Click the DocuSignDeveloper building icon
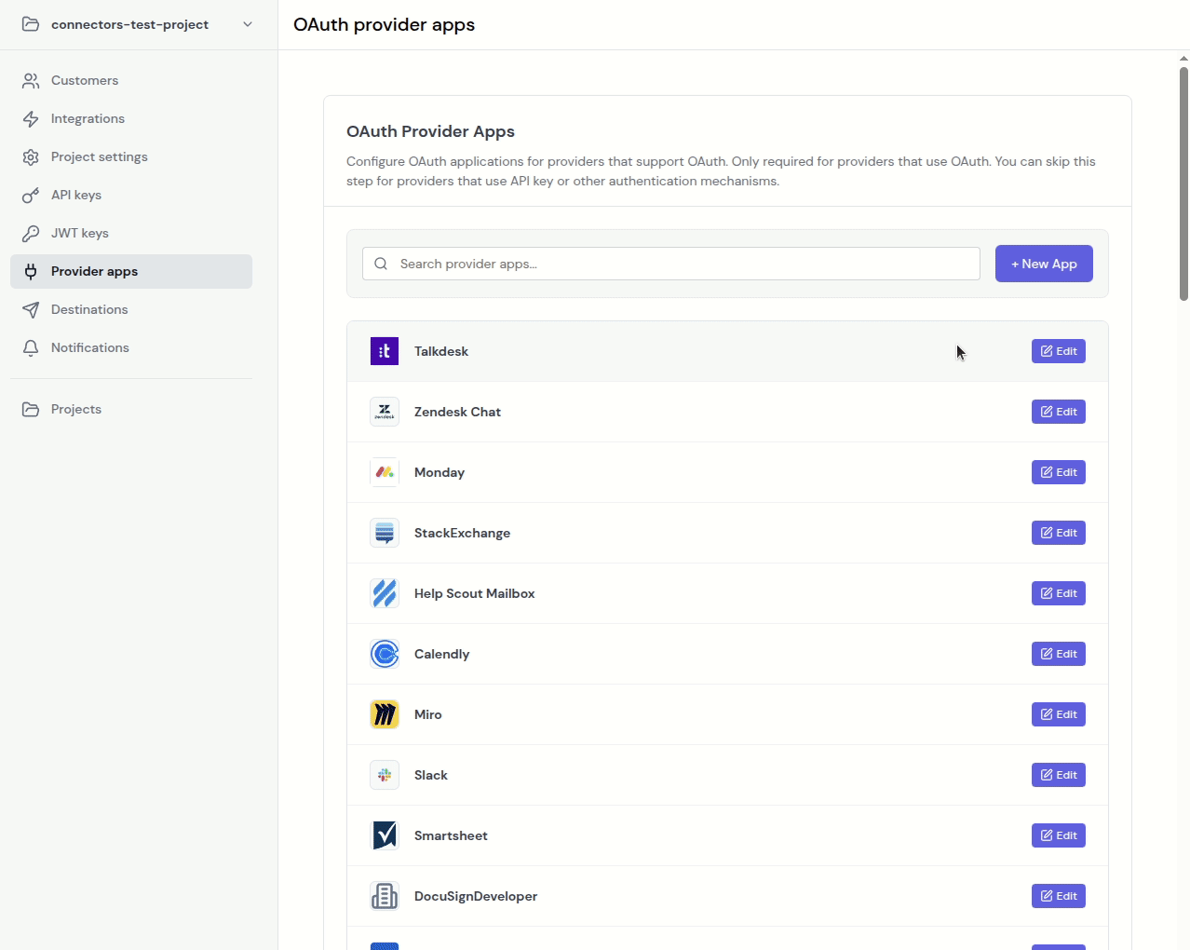 coord(385,896)
